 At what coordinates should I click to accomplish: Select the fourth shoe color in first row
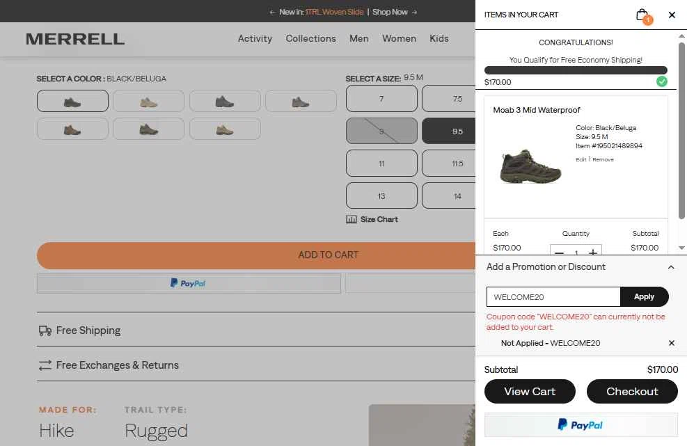coord(301,101)
